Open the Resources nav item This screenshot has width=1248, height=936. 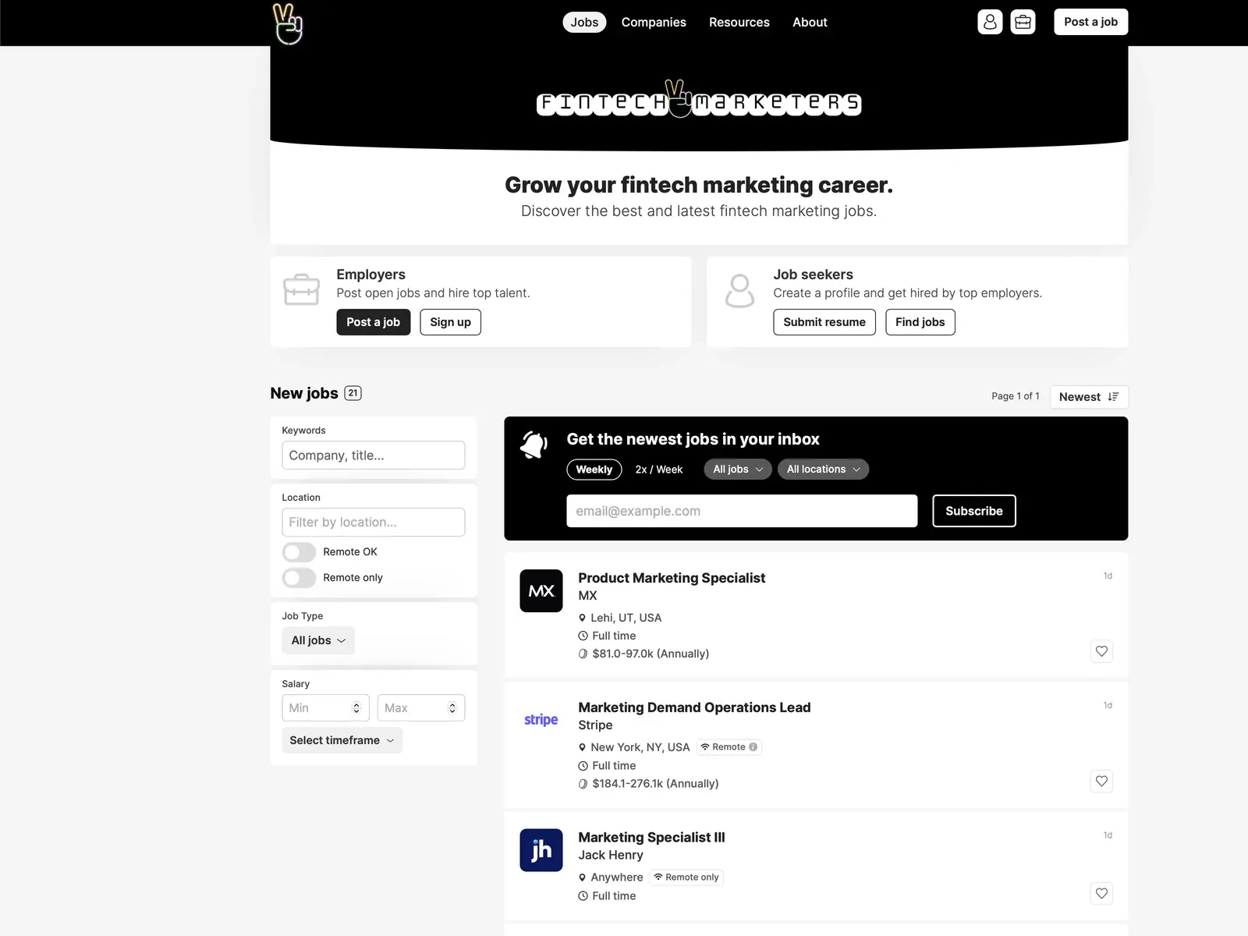pos(739,22)
